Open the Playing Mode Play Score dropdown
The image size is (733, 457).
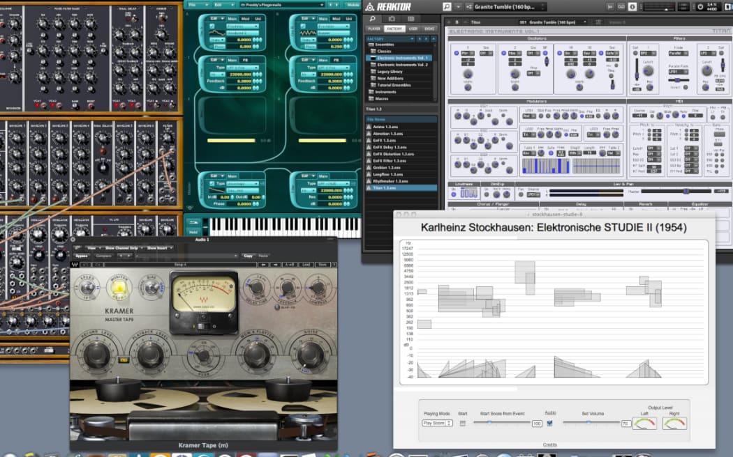437,423
